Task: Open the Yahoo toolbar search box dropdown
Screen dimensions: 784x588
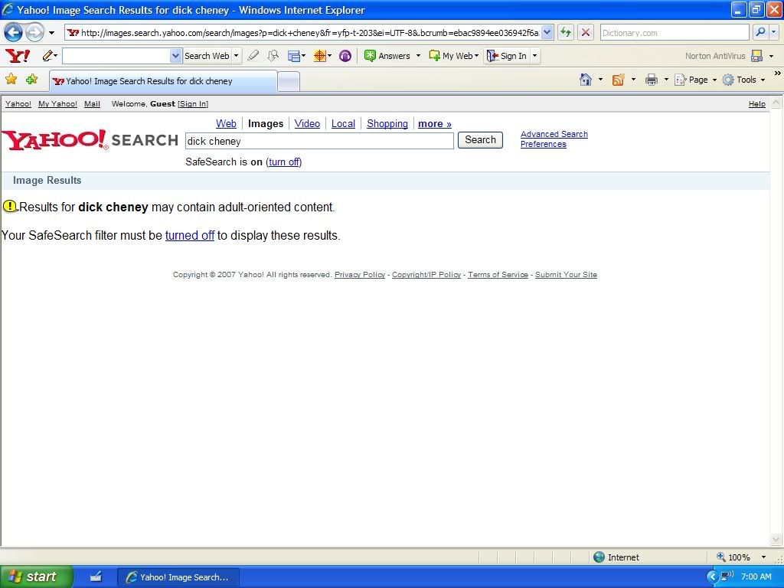Action: (175, 55)
